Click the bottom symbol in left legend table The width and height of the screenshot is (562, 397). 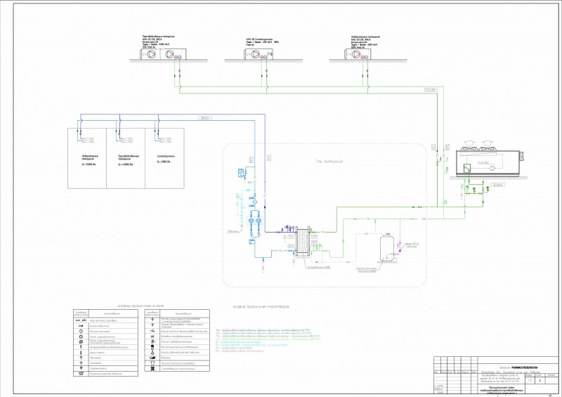81,374
